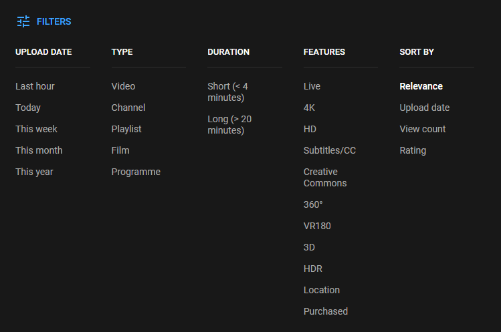Toggle the Subtitles/CC filter
The height and width of the screenshot is (332, 501).
[330, 150]
